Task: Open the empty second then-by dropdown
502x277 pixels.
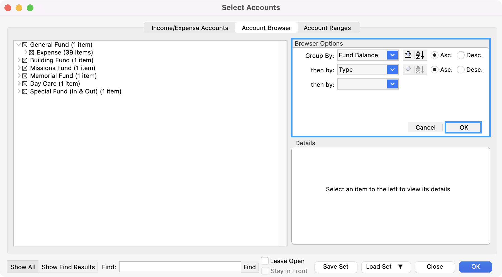Action: (x=392, y=84)
